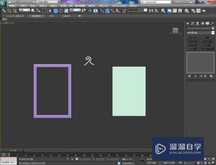The width and height of the screenshot is (216, 165).
Task: Open the Layer Manager
Action: (163, 11)
